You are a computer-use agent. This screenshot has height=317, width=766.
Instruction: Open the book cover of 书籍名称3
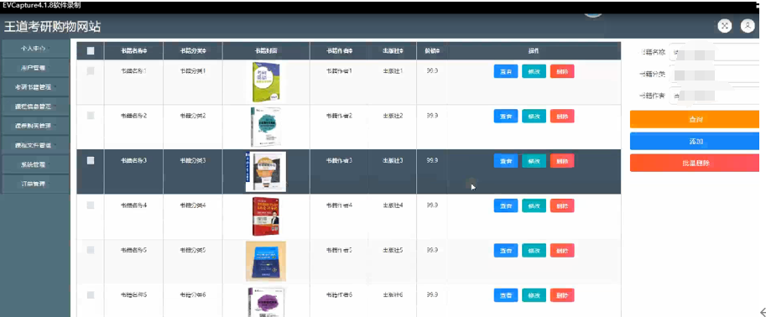point(266,171)
